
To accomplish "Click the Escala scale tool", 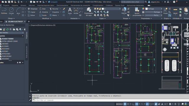I will [x=43, y=15].
